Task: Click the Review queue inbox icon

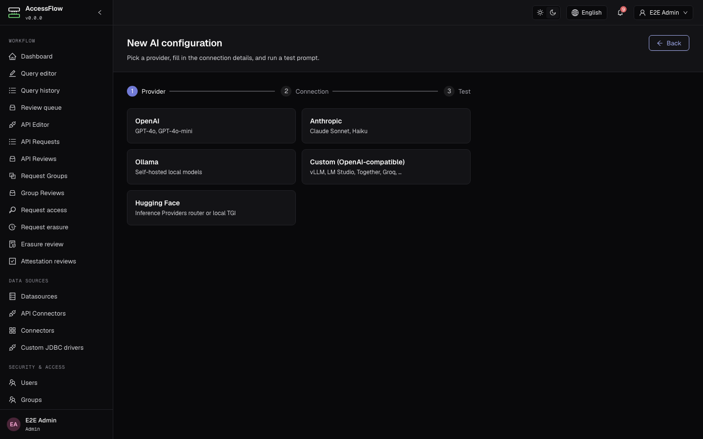Action: [x=12, y=108]
